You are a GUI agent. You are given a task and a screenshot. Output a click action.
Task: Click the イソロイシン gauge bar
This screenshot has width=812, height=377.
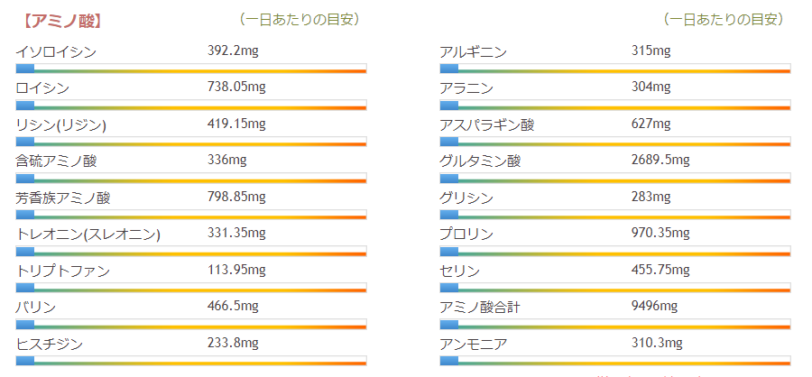tap(191, 69)
